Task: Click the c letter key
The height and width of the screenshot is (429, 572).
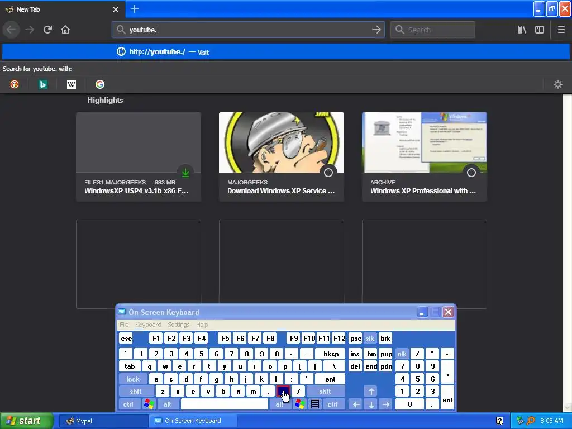Action: click(x=193, y=392)
